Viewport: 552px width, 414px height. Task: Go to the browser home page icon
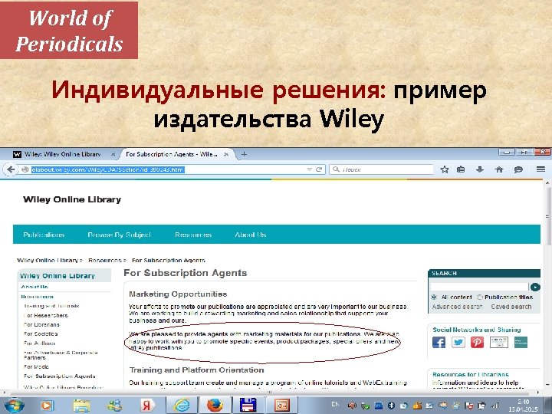pyautogui.click(x=499, y=169)
